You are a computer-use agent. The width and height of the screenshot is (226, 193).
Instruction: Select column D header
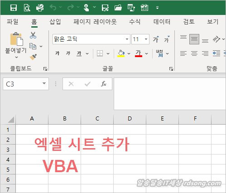[130, 119]
